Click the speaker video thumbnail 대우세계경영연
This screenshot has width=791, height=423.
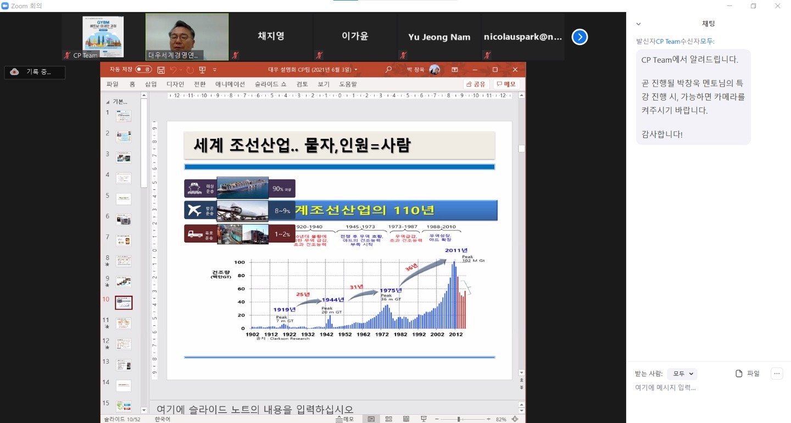click(187, 37)
